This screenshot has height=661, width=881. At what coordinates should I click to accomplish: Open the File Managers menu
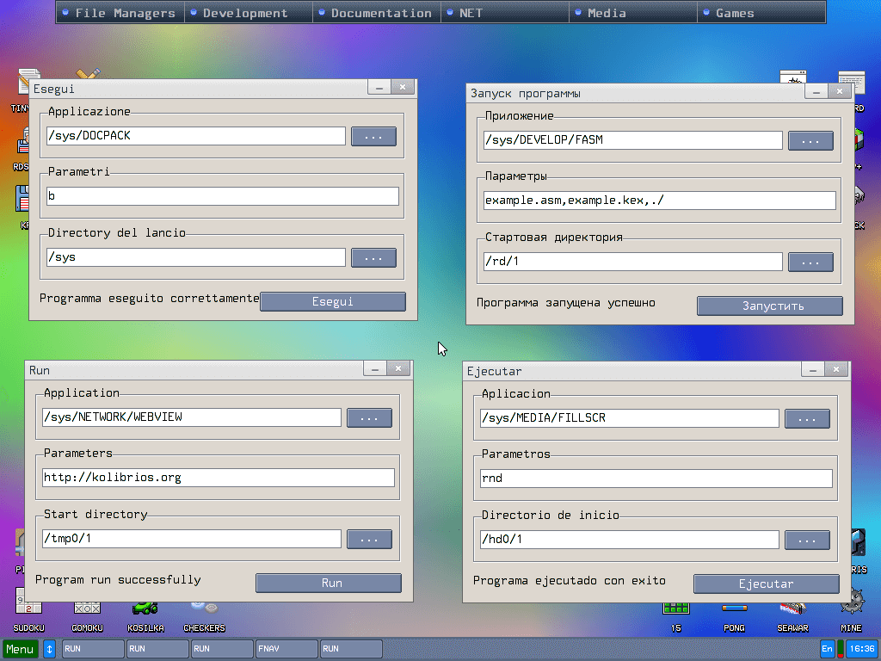click(x=119, y=12)
